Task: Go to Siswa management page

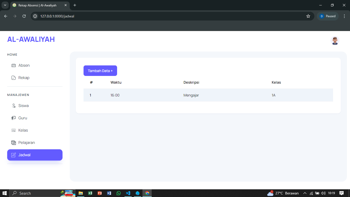Action: pos(23,106)
